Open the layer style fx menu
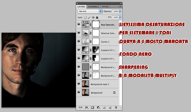This screenshot has width=191, height=112. [x=86, y=107]
